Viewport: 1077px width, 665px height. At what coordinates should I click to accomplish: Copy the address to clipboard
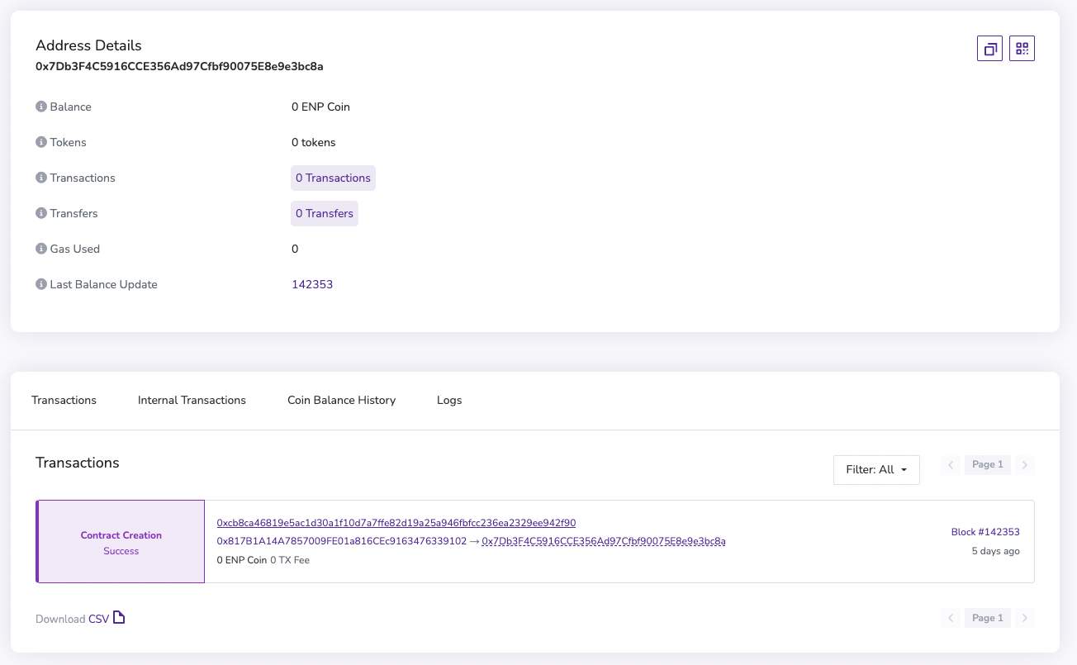[x=989, y=48]
